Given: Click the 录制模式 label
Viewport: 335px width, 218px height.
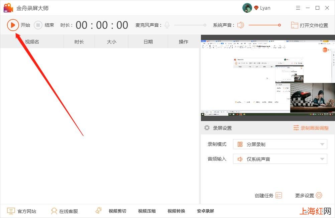Looking at the screenshot, I should [x=217, y=144].
